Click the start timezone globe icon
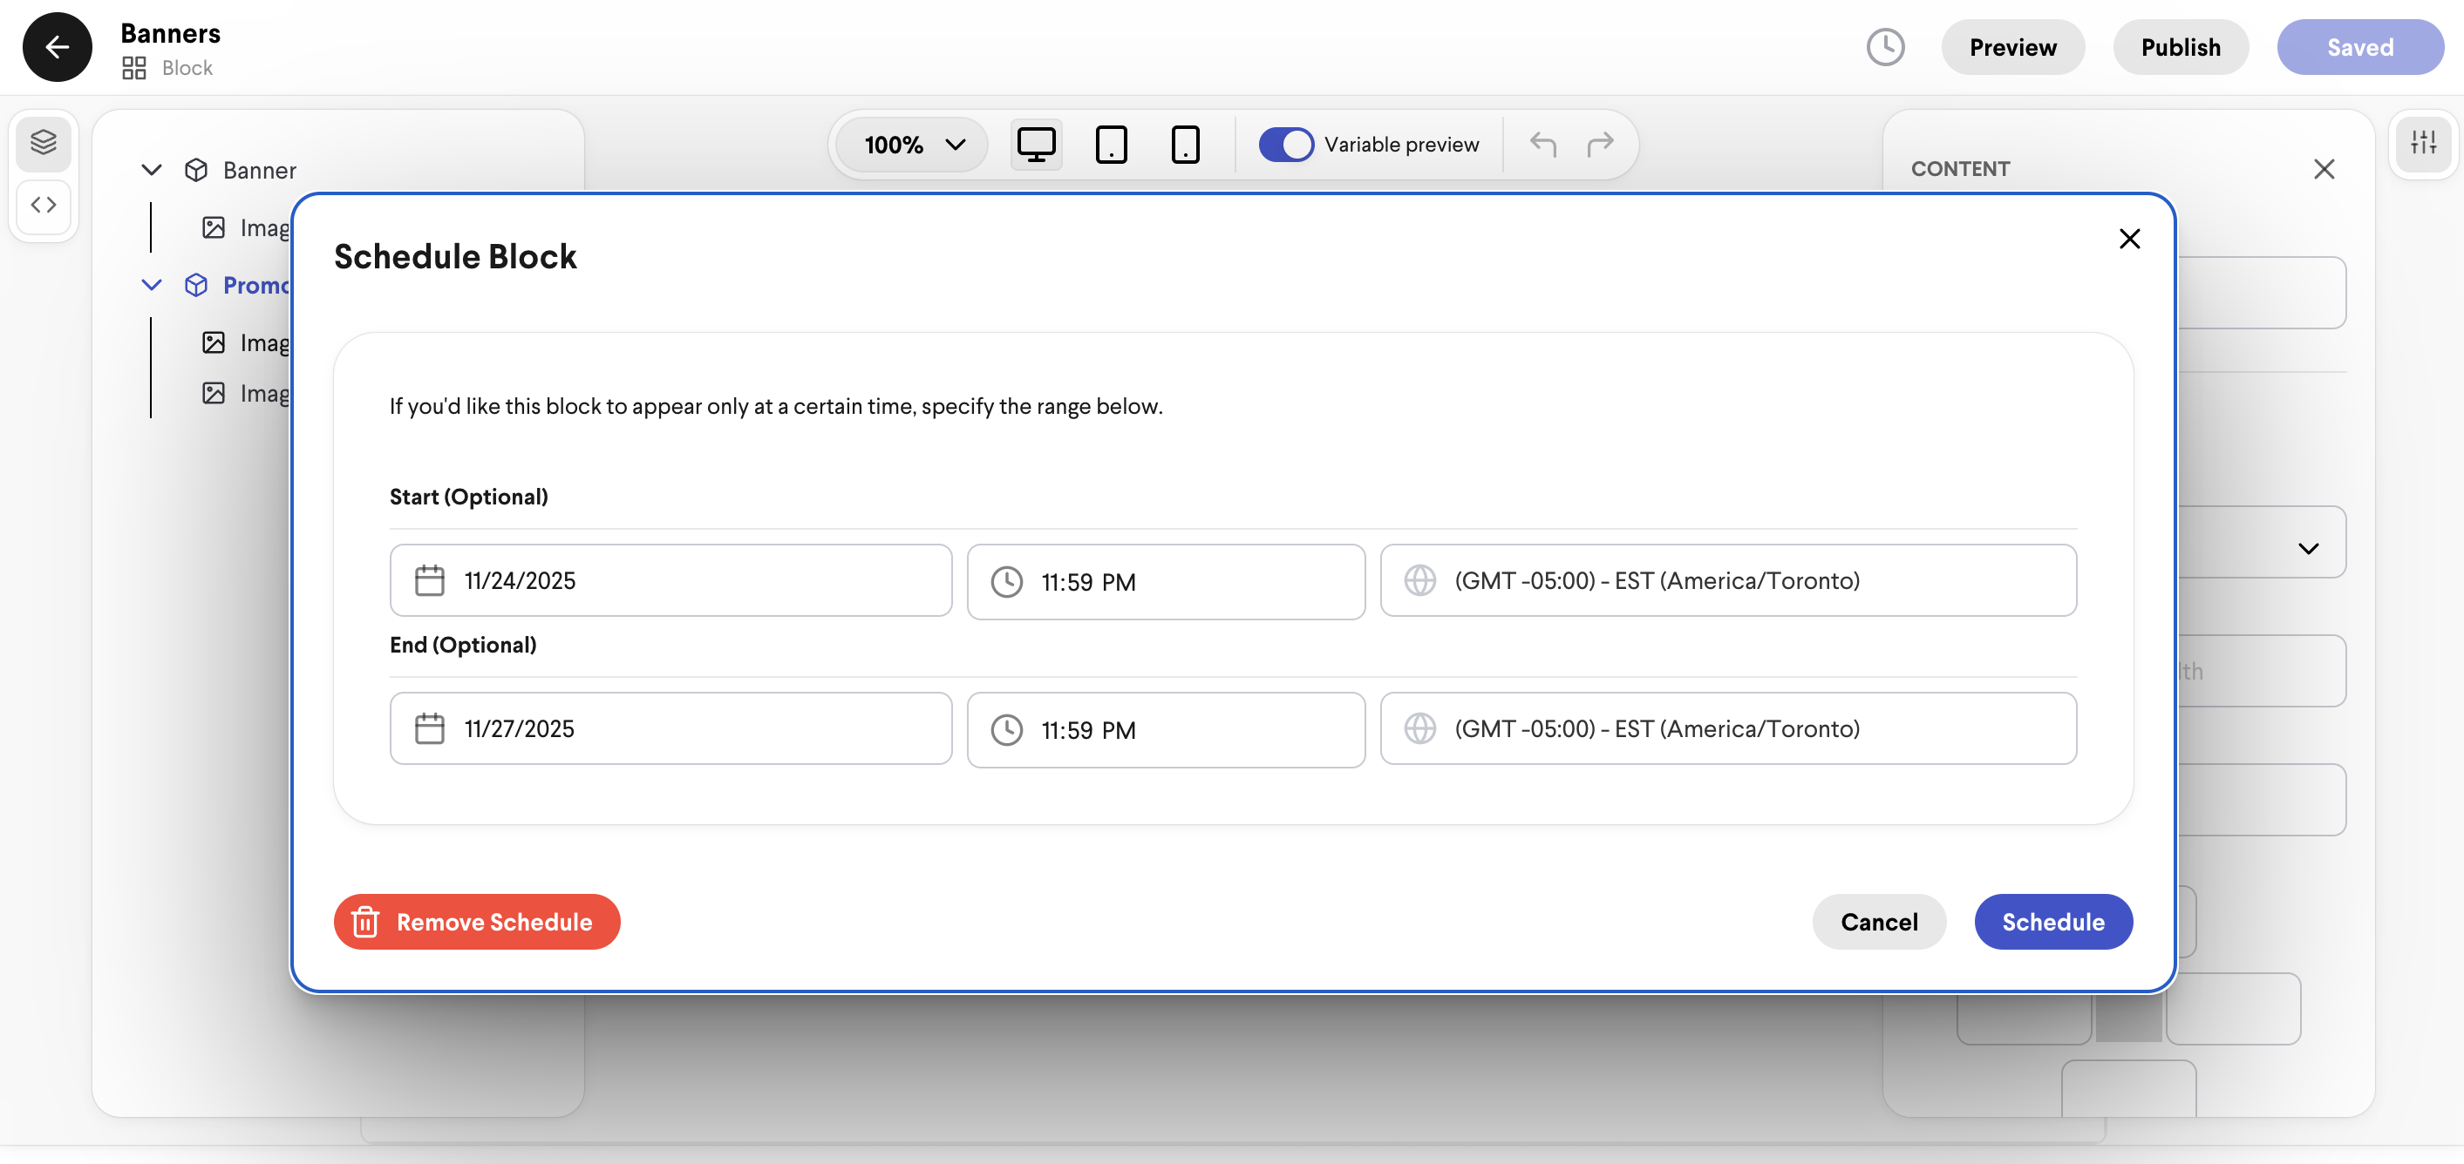 pyautogui.click(x=1419, y=580)
